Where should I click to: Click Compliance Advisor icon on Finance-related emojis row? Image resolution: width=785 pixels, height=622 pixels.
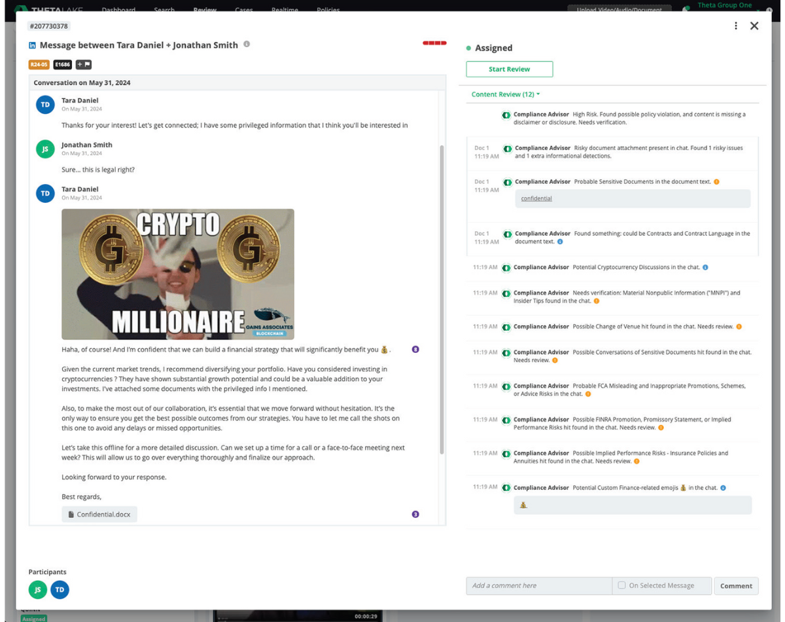506,488
